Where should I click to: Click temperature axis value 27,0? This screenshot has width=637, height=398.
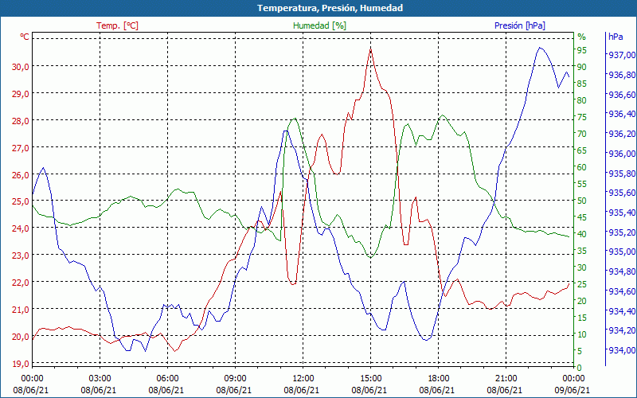21,148
